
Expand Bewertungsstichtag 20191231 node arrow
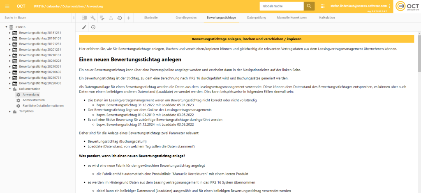coord(10,44)
